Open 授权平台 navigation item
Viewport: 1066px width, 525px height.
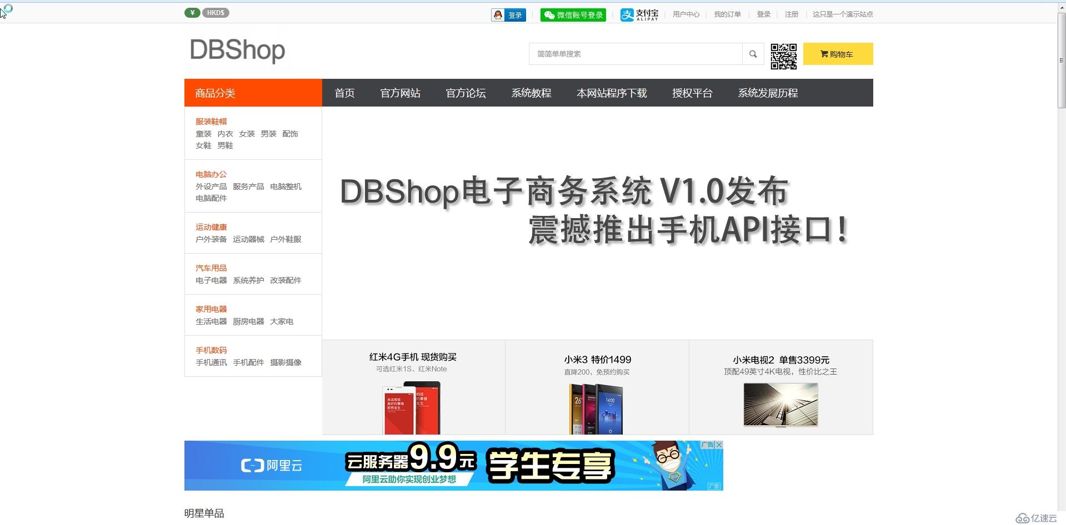click(x=692, y=93)
